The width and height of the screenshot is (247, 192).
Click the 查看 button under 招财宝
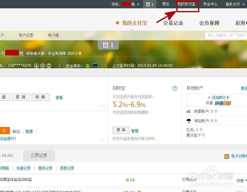(x=121, y=130)
